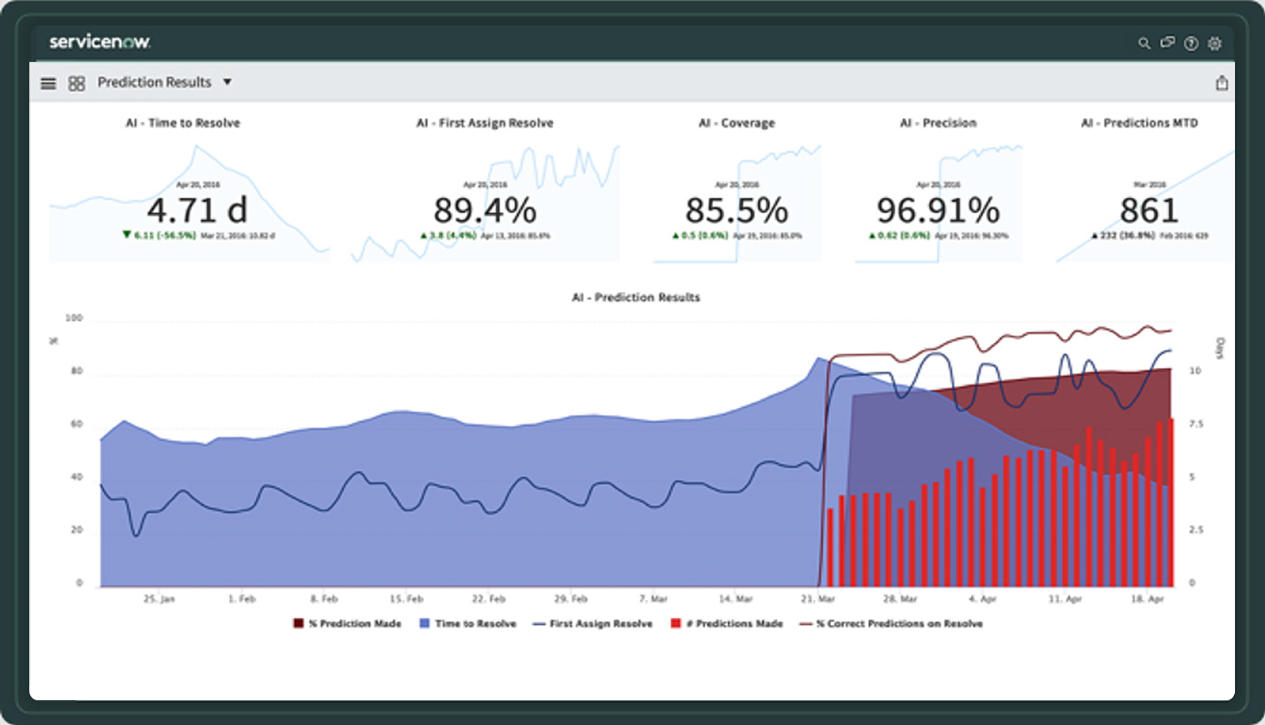
Task: Open the settings gear icon
Action: [1215, 43]
